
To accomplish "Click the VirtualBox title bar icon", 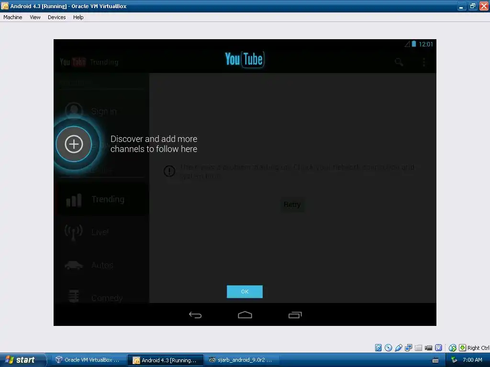I will pos(5,6).
